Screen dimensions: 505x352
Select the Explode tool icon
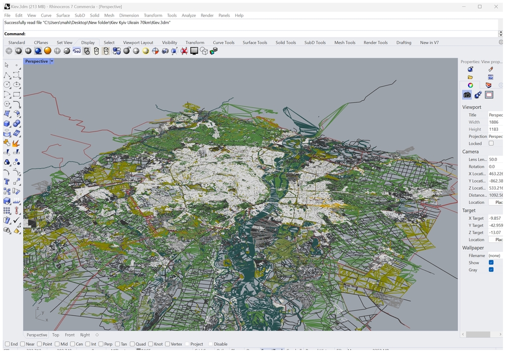(x=17, y=143)
